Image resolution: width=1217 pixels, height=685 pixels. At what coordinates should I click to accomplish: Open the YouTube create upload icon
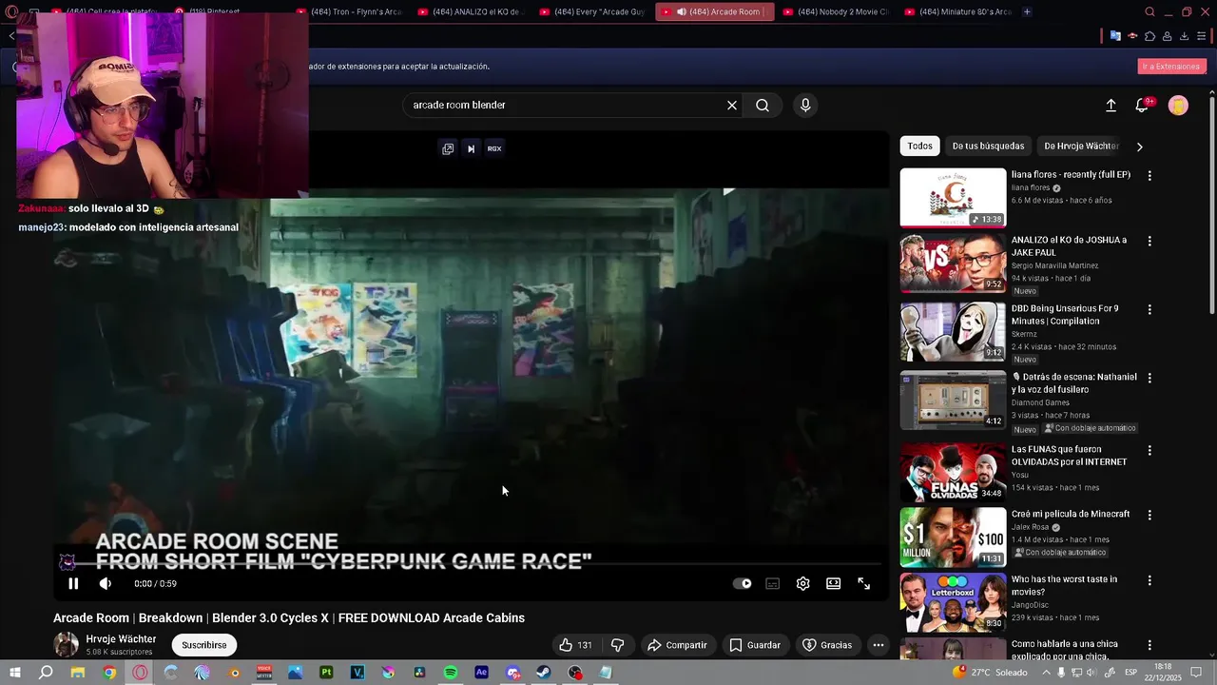[1111, 106]
